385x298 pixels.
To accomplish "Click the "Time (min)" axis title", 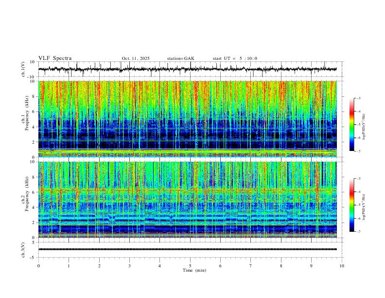I will (x=194, y=270).
